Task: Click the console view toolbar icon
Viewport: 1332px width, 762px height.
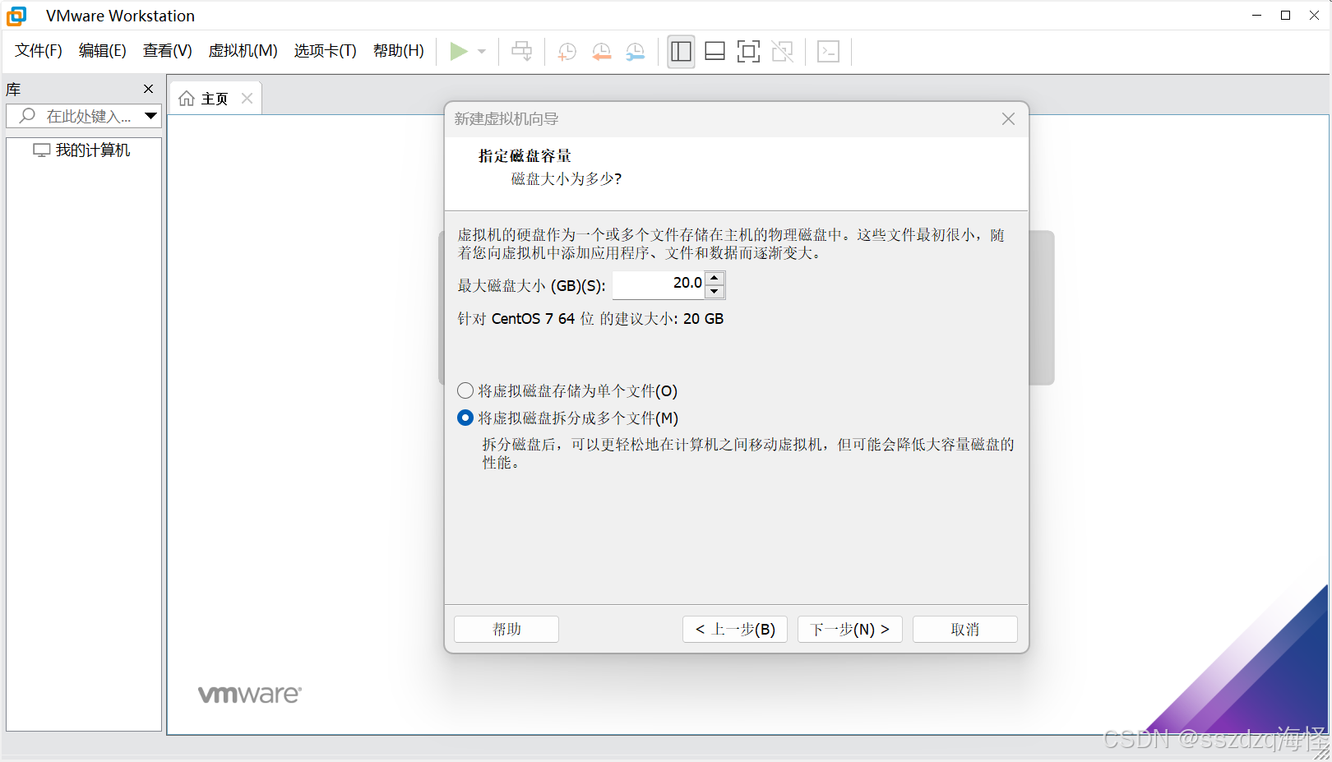Action: 829,52
